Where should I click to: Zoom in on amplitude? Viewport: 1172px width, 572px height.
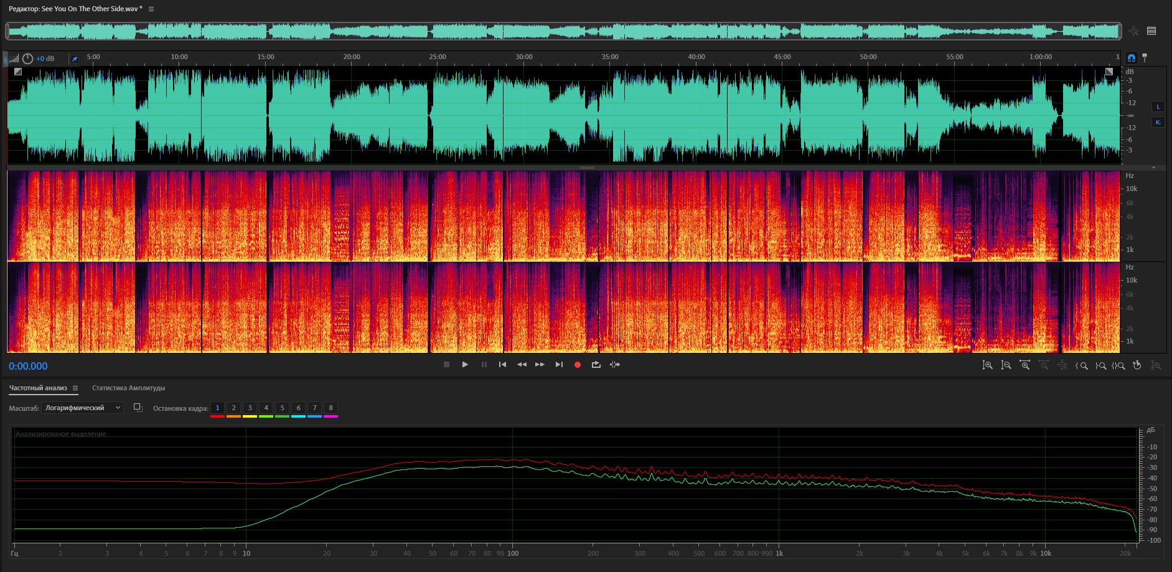[x=987, y=365]
